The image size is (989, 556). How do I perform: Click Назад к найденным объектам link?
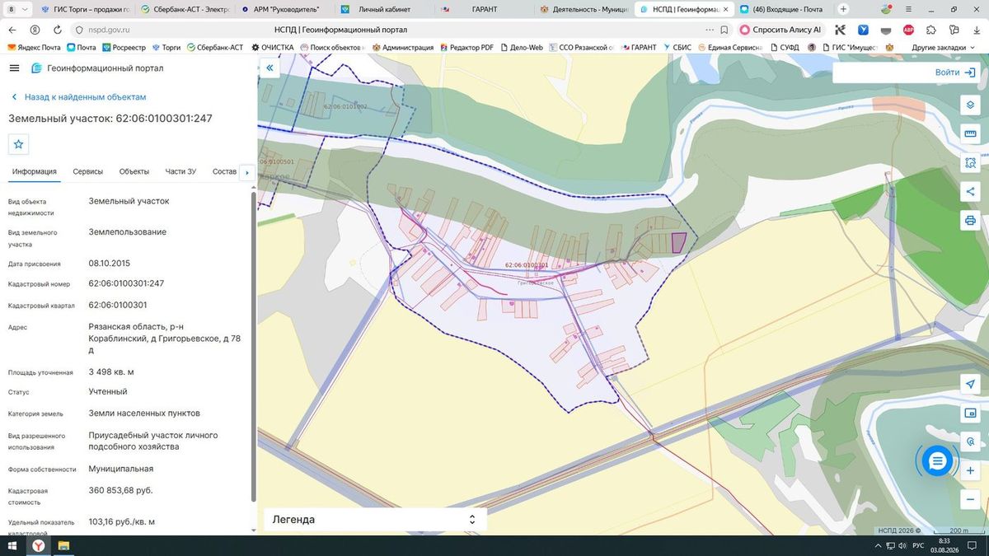coord(78,97)
